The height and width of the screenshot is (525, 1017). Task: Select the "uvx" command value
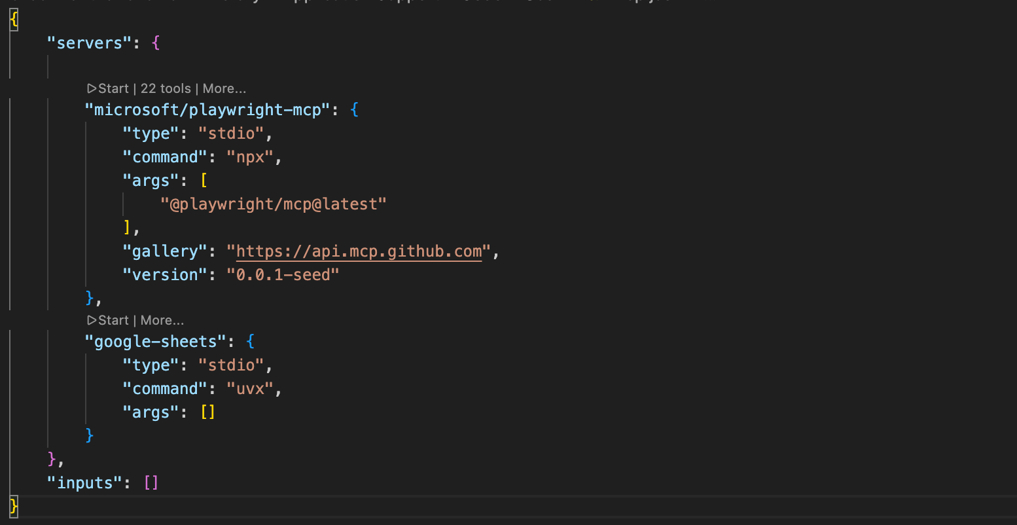[250, 389]
